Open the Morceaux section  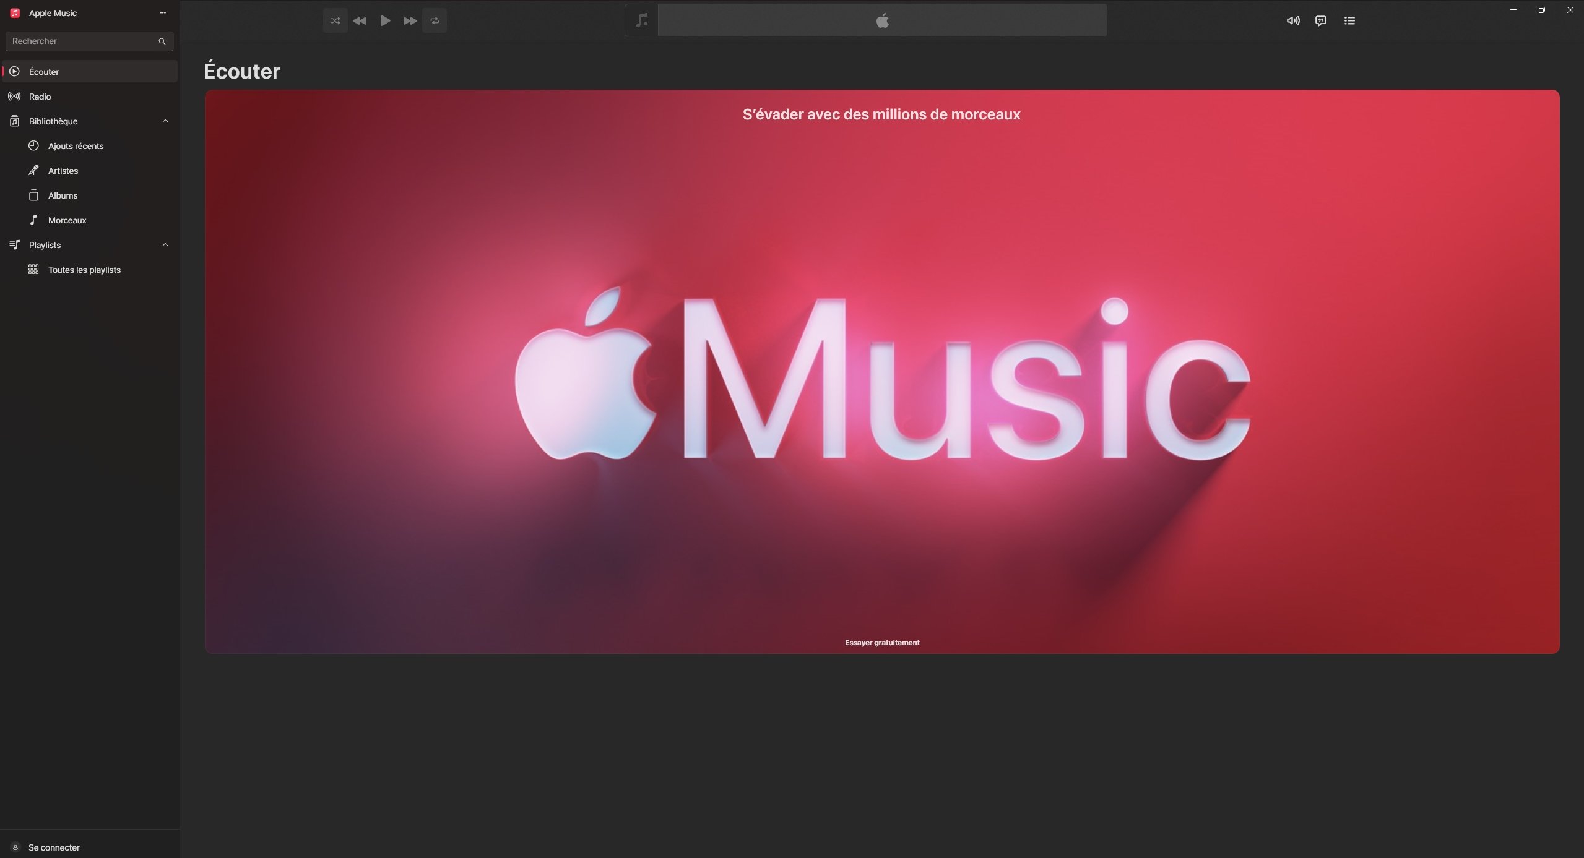pyautogui.click(x=67, y=220)
